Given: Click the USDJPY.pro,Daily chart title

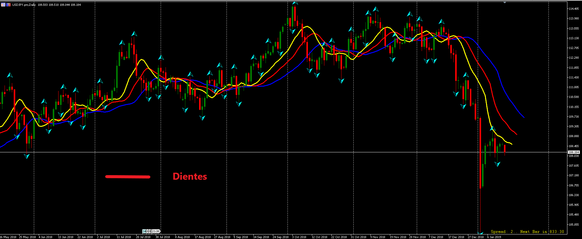Looking at the screenshot, I should click(x=24, y=5).
